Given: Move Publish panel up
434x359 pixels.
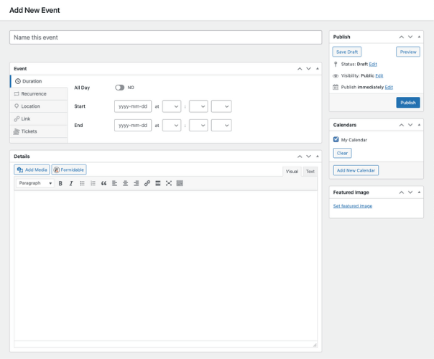Looking at the screenshot, I should [402, 37].
